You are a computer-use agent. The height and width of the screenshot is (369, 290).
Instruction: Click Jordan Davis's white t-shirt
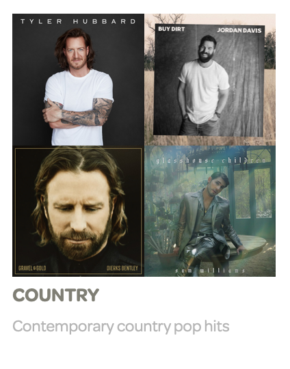coord(204,91)
